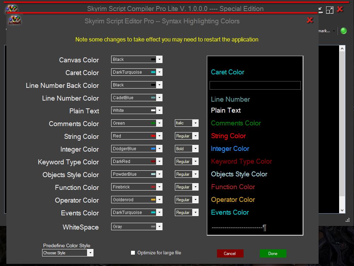Open the Predefine Color Style dropdown
The height and width of the screenshot is (266, 354).
pos(90,253)
